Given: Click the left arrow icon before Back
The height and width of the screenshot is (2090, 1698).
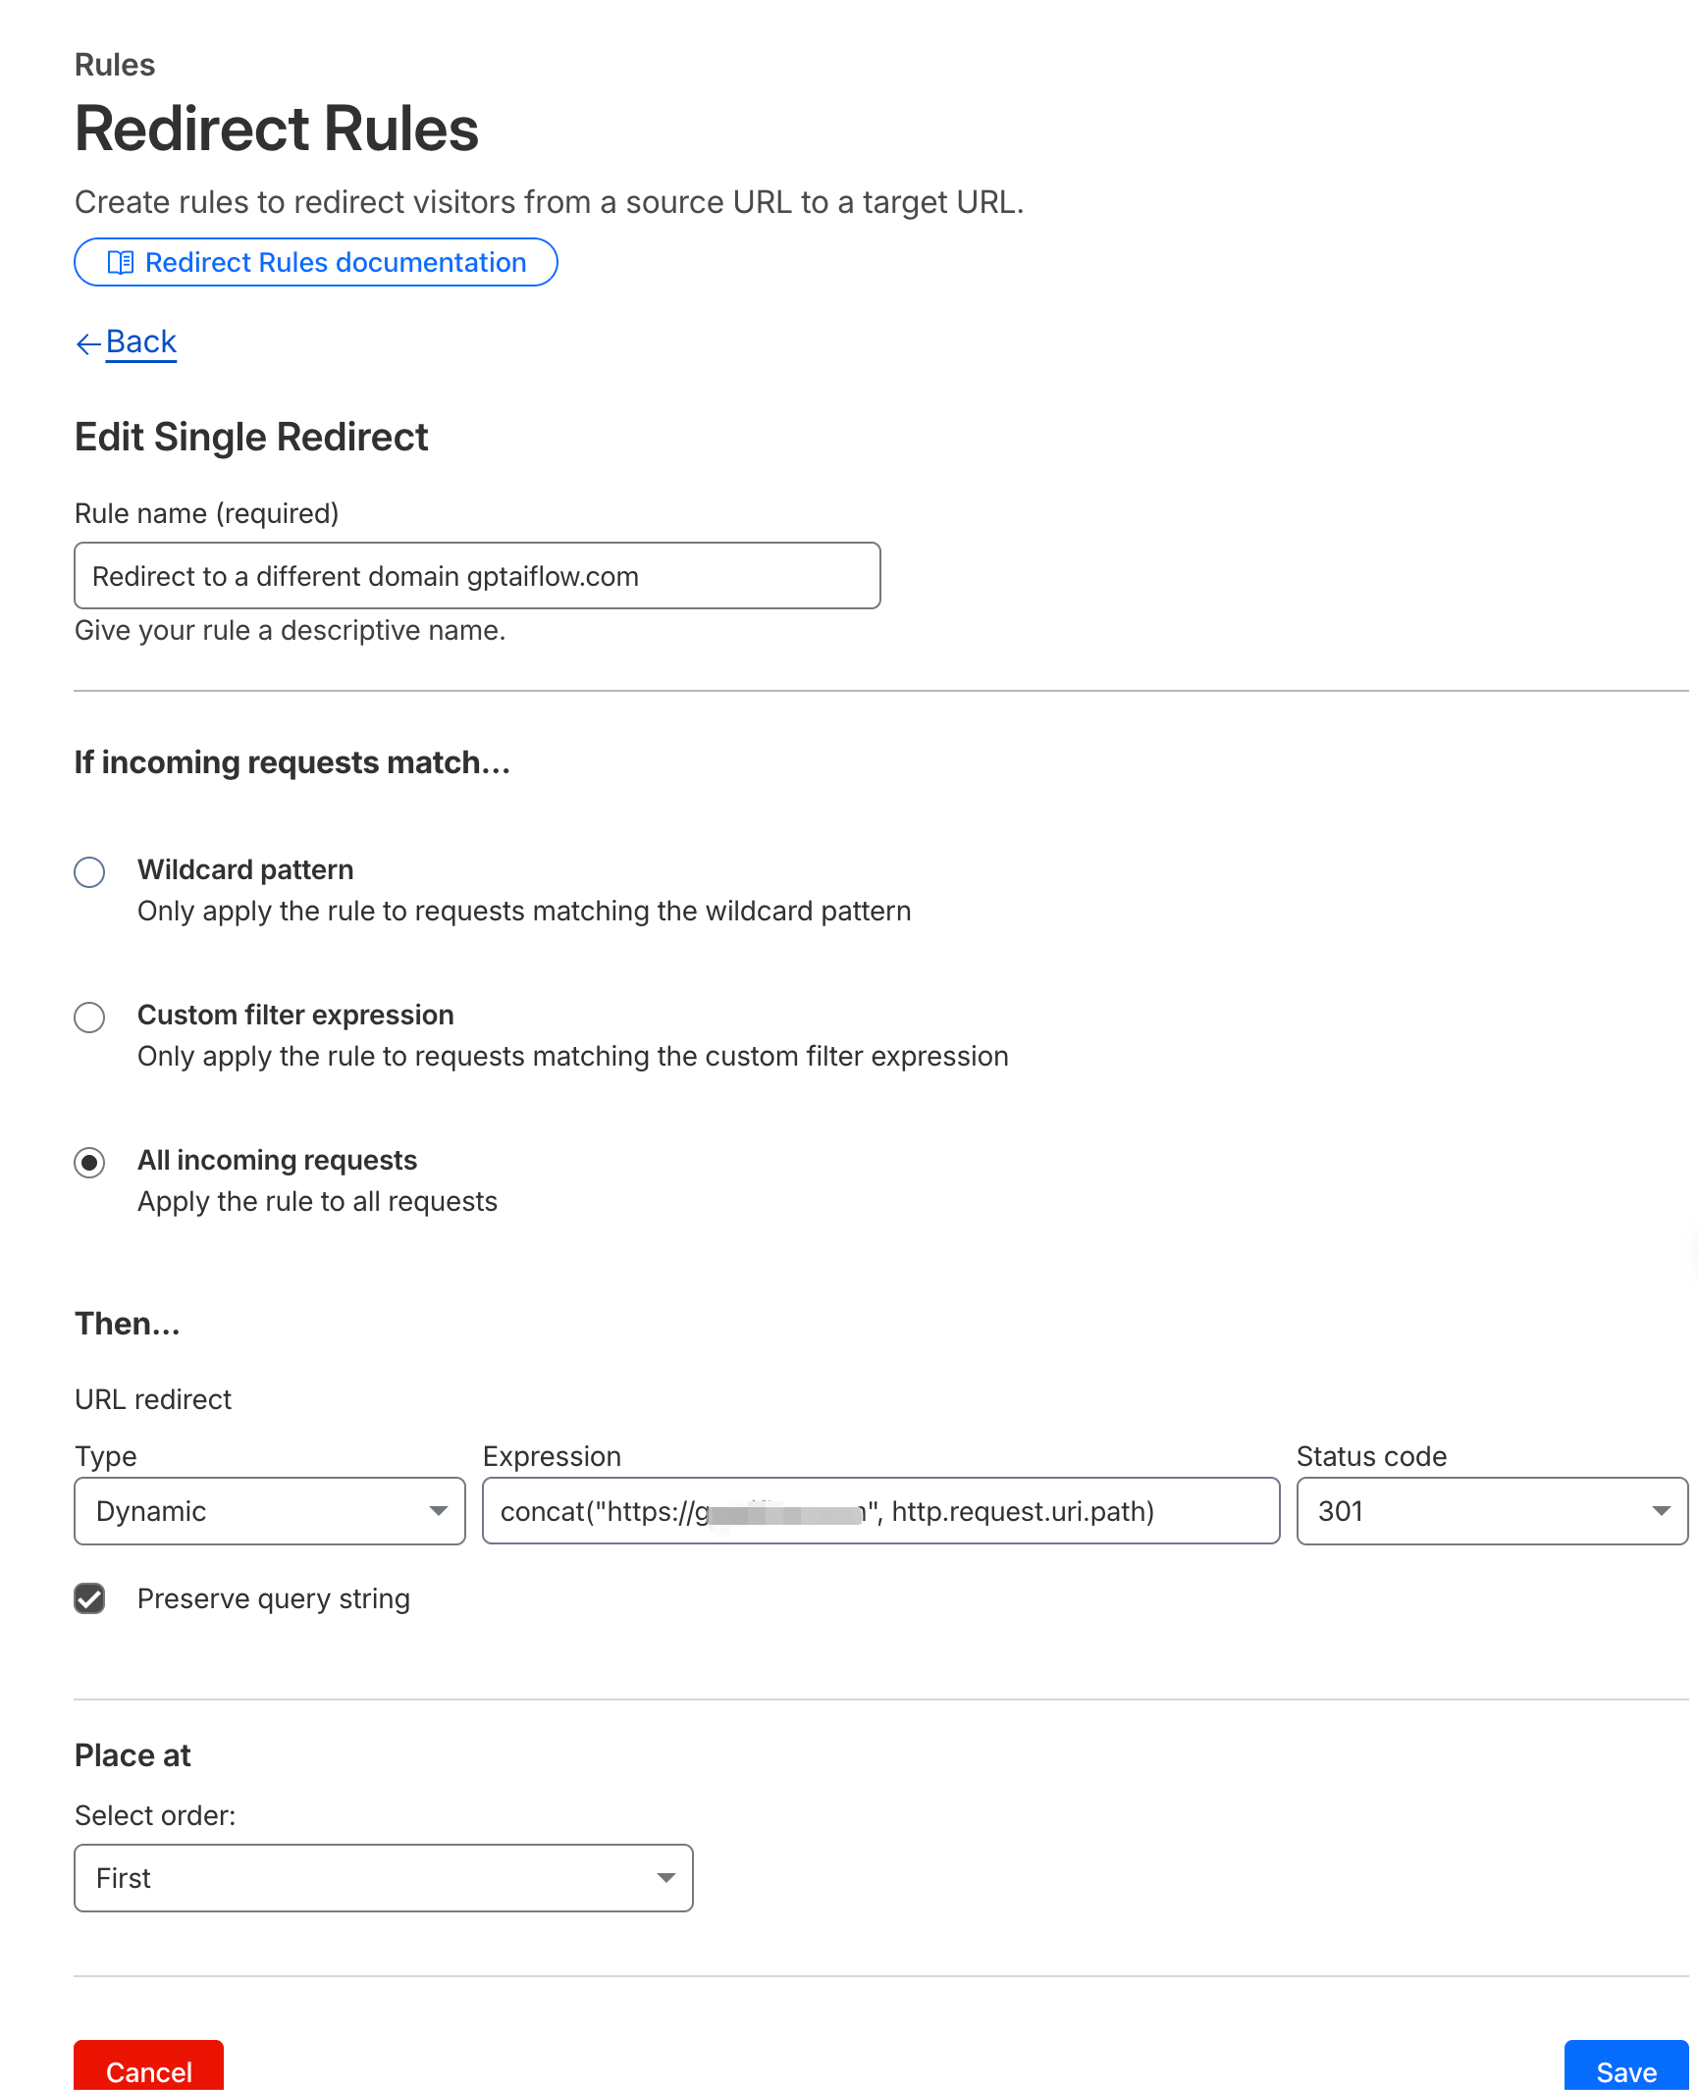Looking at the screenshot, I should click(x=88, y=343).
